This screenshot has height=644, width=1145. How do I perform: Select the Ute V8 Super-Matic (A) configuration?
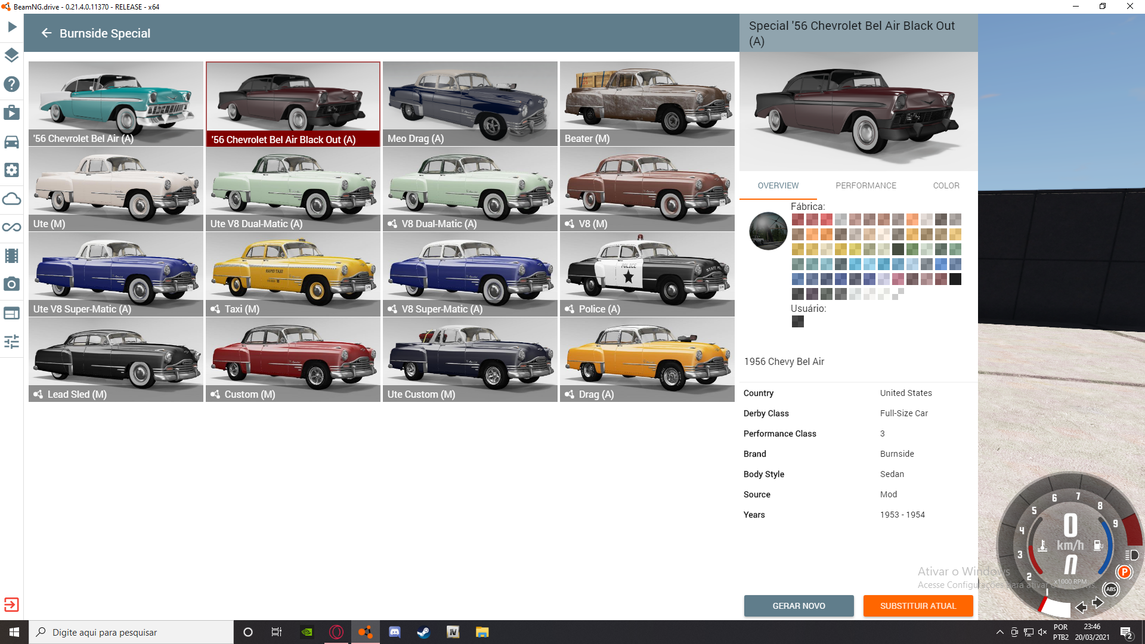click(116, 274)
